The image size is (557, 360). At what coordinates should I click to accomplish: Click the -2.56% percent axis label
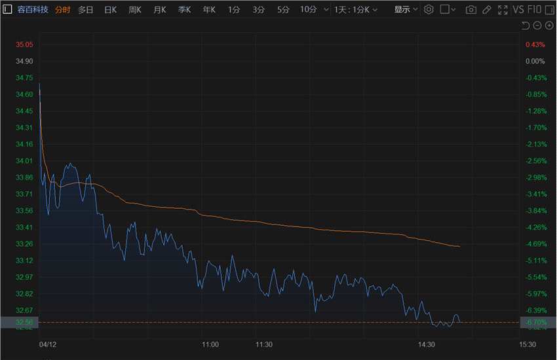537,161
